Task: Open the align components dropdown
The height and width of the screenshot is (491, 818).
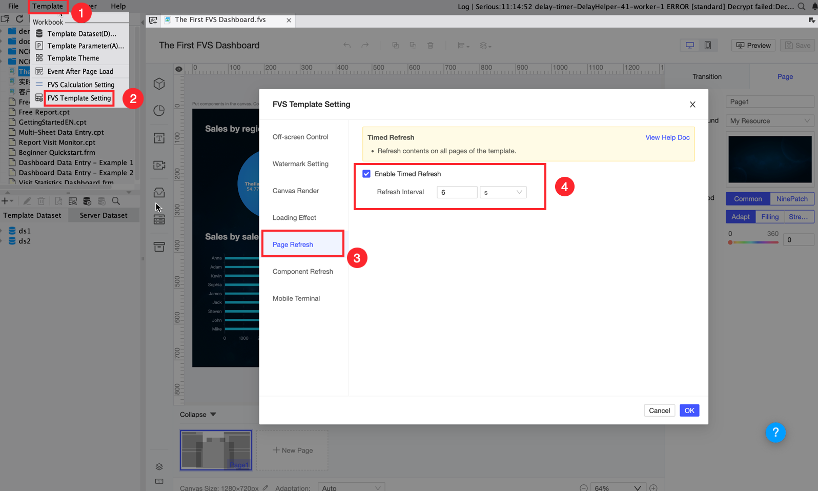Action: [463, 46]
